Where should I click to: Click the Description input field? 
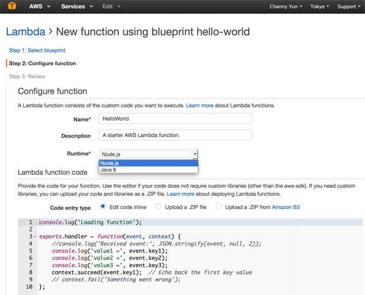click(175, 135)
